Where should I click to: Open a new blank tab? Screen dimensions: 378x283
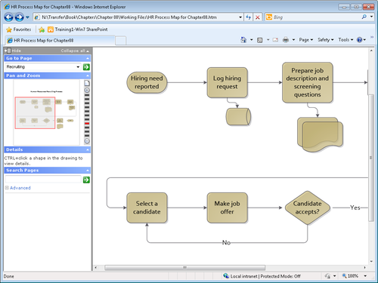[x=121, y=41]
